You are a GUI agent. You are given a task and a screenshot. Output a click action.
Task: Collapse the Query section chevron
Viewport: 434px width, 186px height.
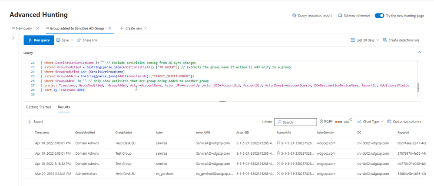(x=419, y=52)
